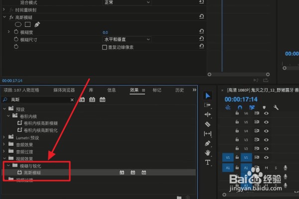Hide track V5 with eye icon
This screenshot has width=299, height=199.
267,122
